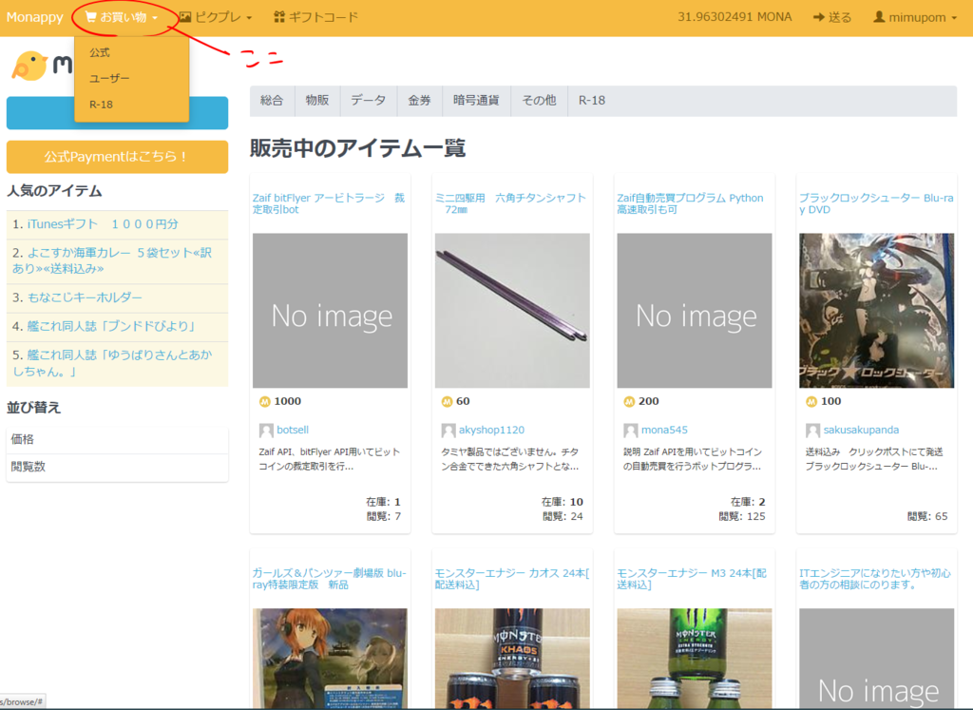Open seller profile botsell
Image resolution: width=973 pixels, height=710 pixels.
(293, 430)
